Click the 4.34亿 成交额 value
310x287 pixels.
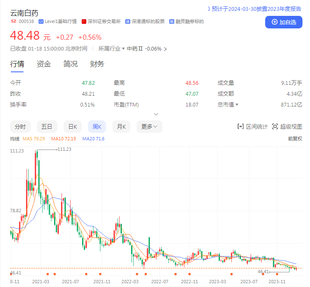coord(294,94)
